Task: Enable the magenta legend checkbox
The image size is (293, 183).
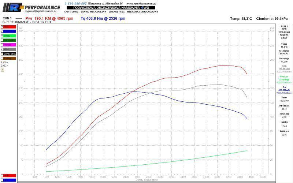Action: point(2,45)
